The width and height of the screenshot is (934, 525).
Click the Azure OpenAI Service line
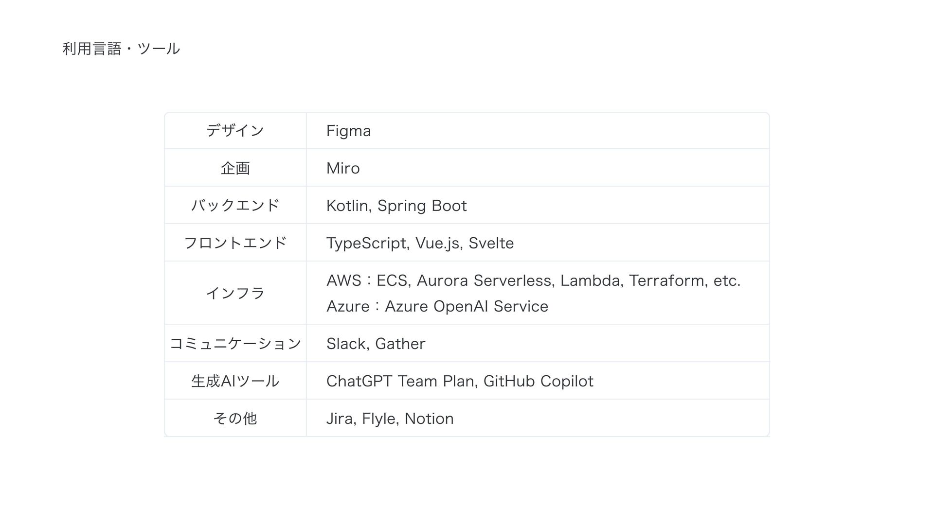click(437, 306)
